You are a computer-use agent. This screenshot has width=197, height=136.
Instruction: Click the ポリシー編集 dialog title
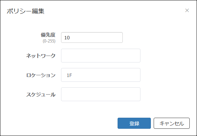click(26, 11)
